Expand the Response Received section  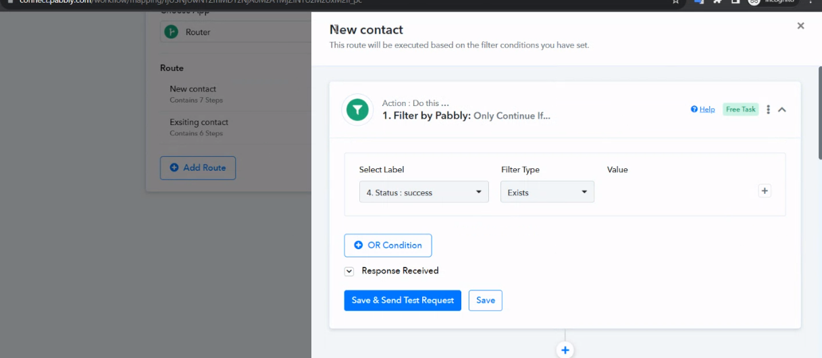pyautogui.click(x=349, y=271)
